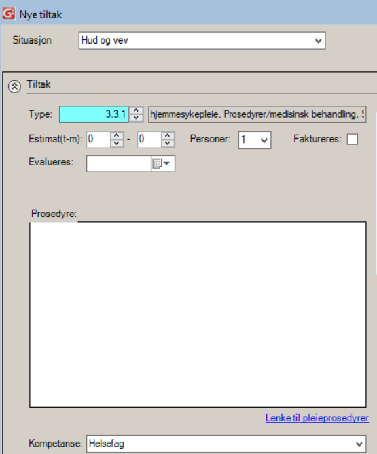Follow the Lenke til pleieprosedyrer link

pyautogui.click(x=317, y=418)
